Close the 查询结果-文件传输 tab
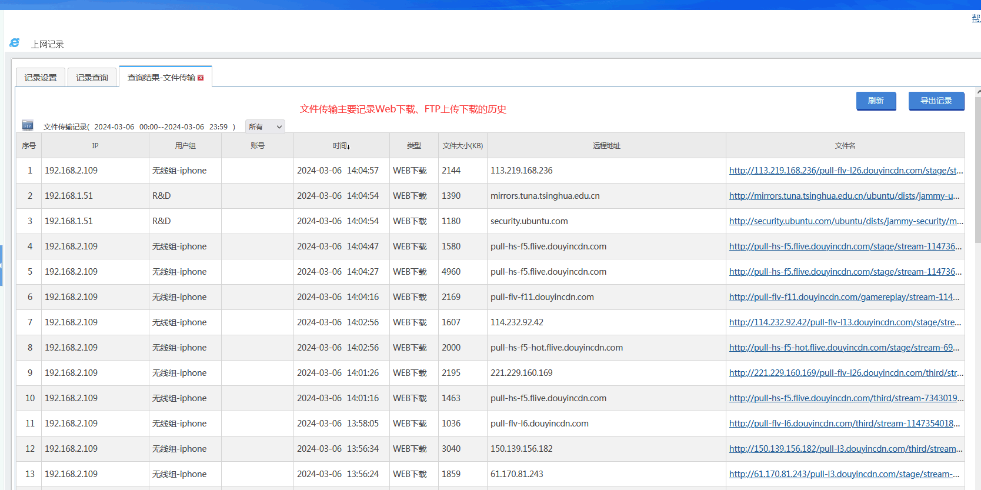The image size is (981, 490). 201,78
